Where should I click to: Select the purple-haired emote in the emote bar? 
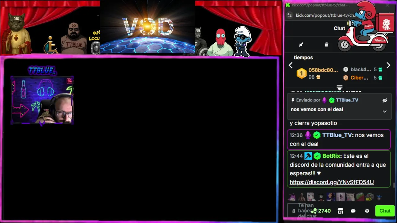pyautogui.click(x=292, y=197)
